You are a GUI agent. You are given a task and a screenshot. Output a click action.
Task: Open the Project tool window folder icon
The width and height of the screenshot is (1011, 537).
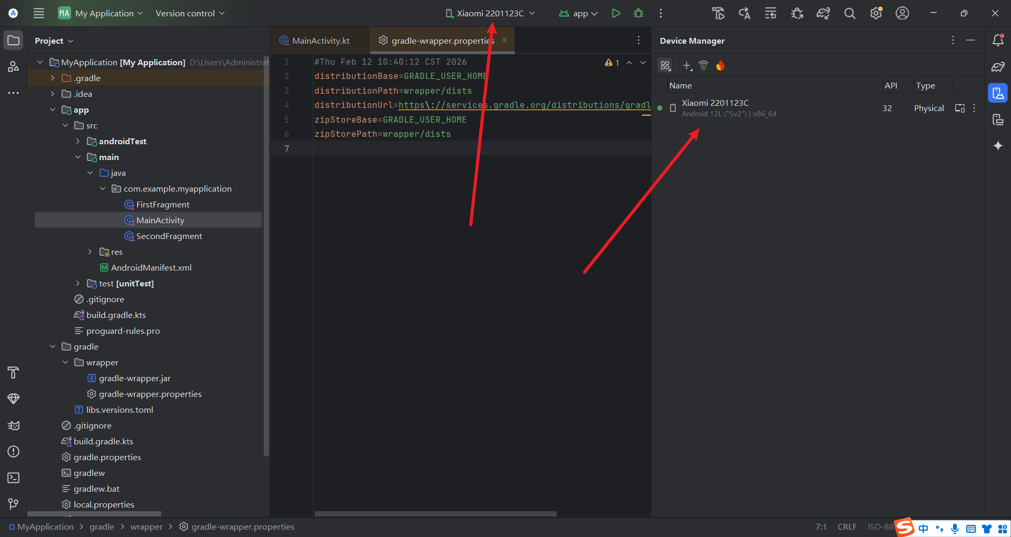point(14,41)
